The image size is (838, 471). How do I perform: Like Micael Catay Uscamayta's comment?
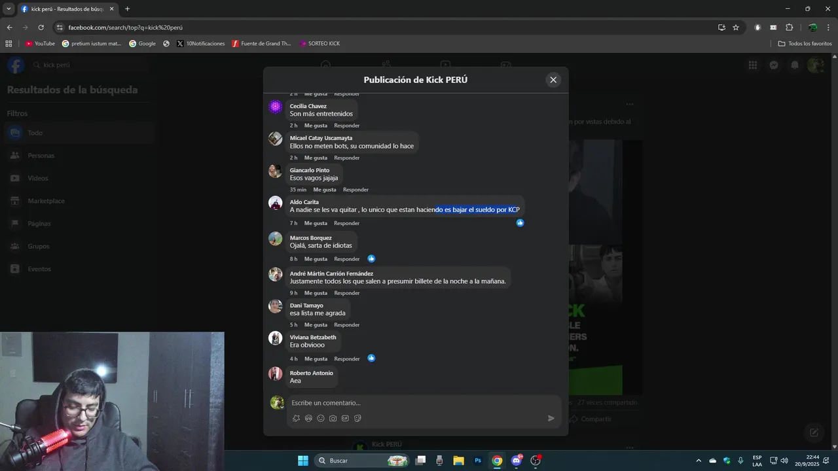316,158
